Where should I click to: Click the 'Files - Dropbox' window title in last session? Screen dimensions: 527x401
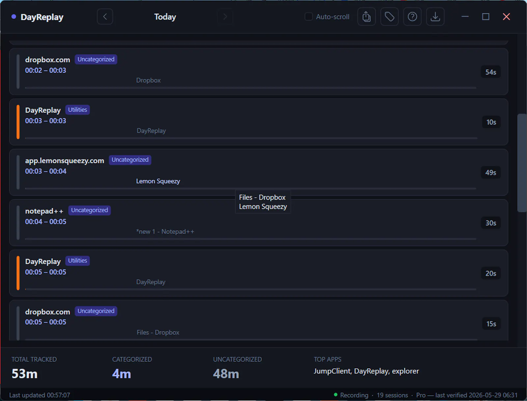[x=158, y=332]
